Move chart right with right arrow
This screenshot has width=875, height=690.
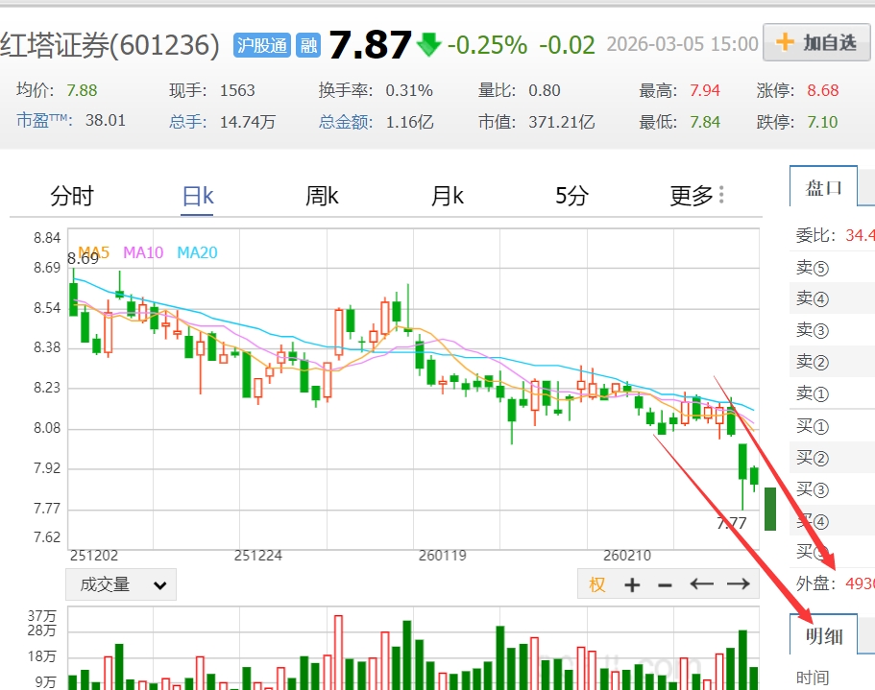coord(739,584)
